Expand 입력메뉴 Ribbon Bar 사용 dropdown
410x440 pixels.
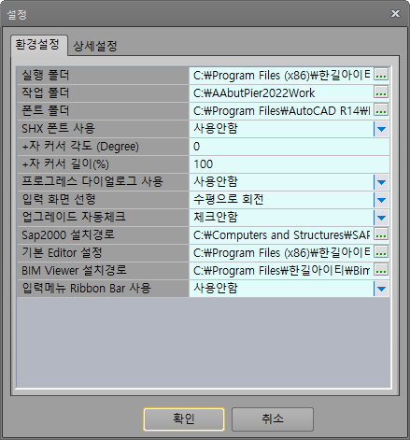(381, 289)
